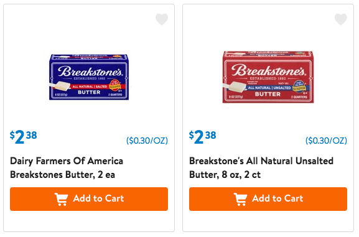The image size is (359, 237).
Task: Click Breakstone's logo on the red package
Action: point(268,70)
